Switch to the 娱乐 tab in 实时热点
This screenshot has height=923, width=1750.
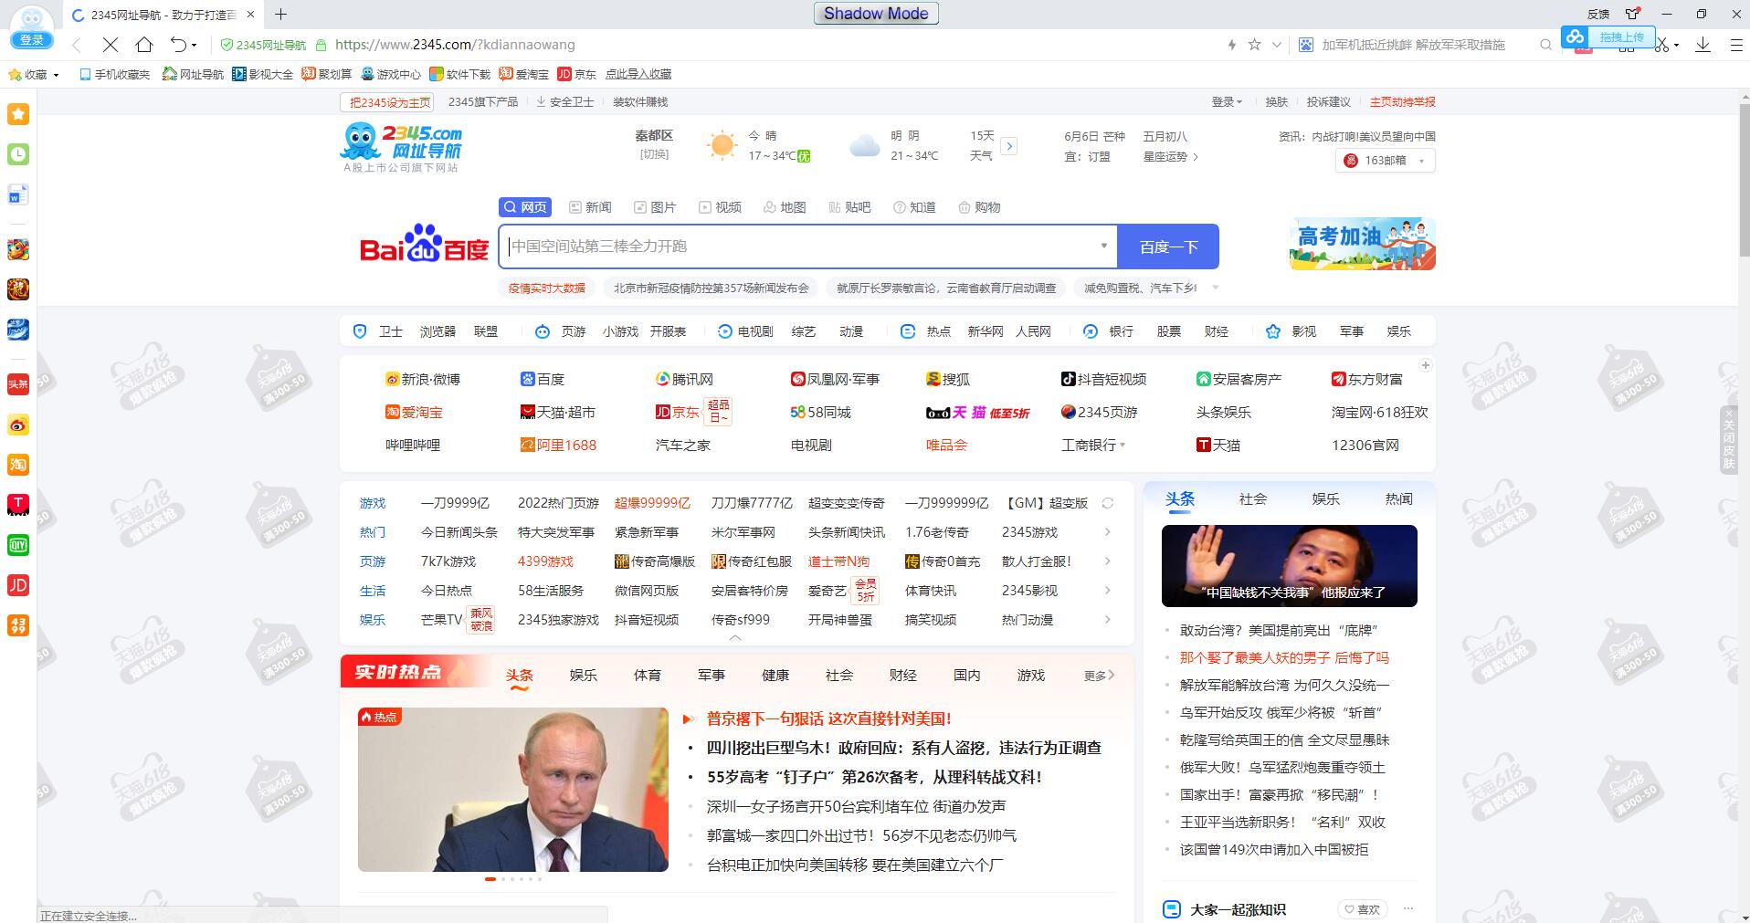coord(583,676)
